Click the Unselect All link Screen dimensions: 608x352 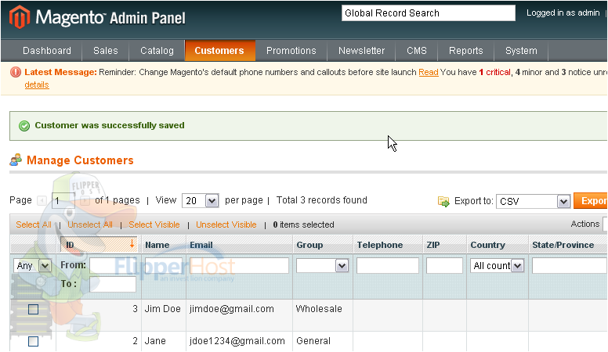(x=90, y=224)
